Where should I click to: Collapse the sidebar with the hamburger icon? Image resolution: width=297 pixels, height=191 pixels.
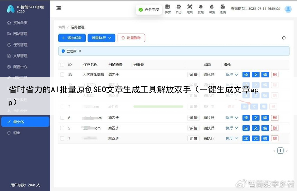tap(59, 8)
